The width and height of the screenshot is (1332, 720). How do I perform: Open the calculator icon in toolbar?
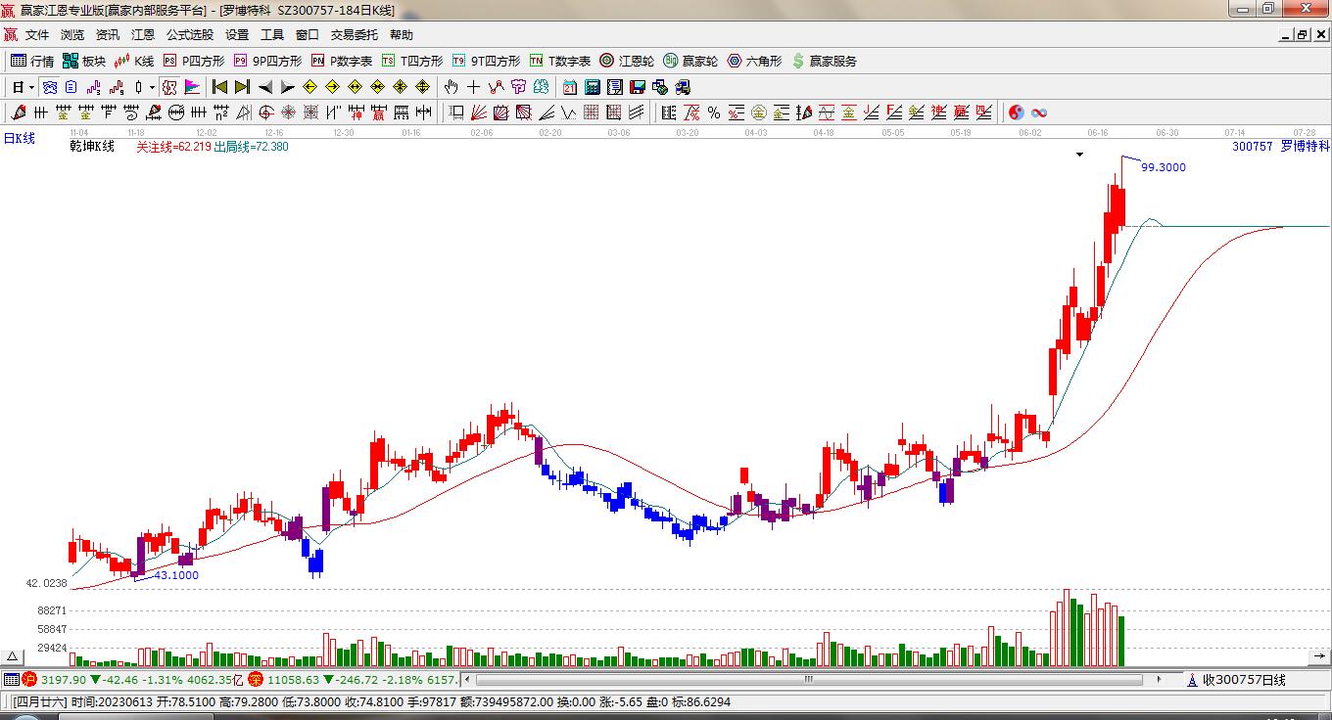pyautogui.click(x=593, y=87)
